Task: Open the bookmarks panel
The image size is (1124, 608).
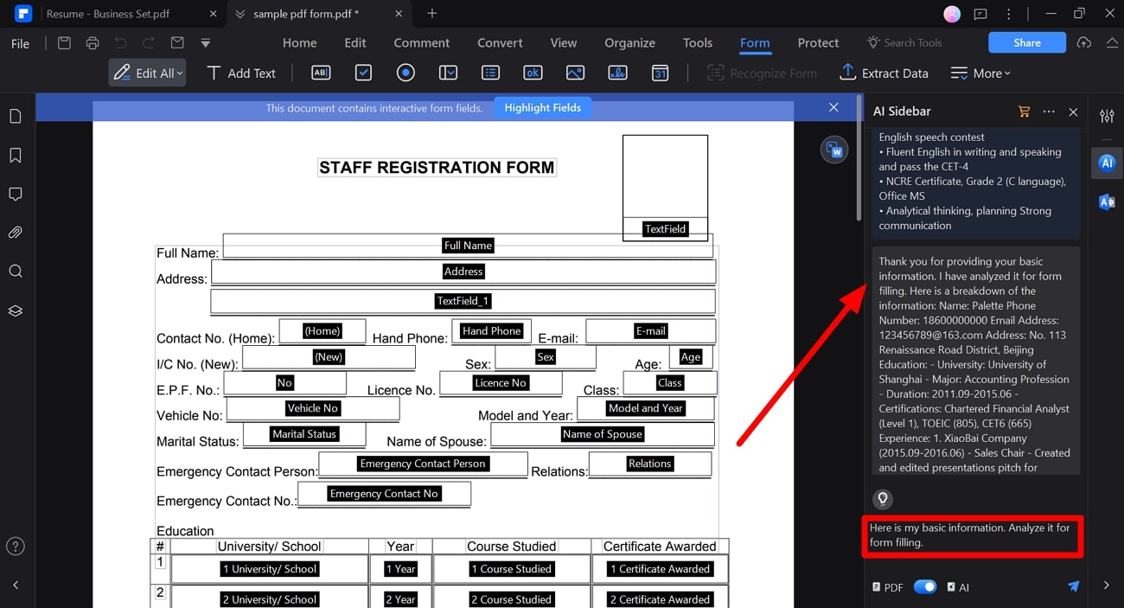Action: point(16,156)
